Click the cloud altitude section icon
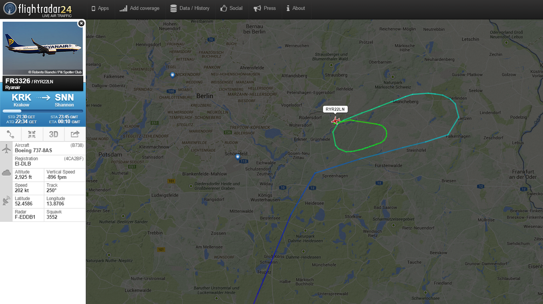Screen dimensions: 543x304 click(7, 173)
